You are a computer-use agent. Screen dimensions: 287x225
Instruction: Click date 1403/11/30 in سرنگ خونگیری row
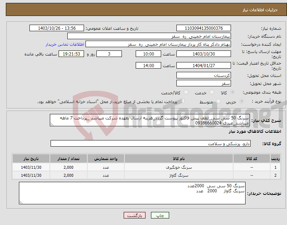coord(31,167)
